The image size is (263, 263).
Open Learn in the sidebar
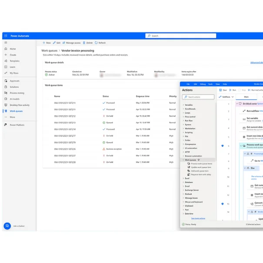click(x=13, y=67)
